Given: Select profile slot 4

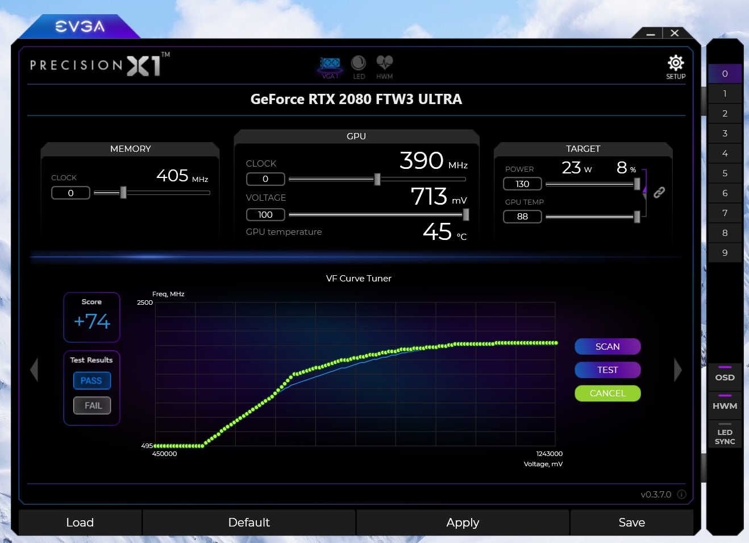Looking at the screenshot, I should (x=725, y=153).
